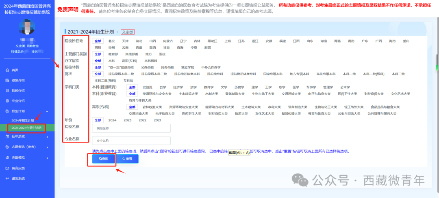Click the 院校名称 input field
The image size is (439, 198).
131,128
